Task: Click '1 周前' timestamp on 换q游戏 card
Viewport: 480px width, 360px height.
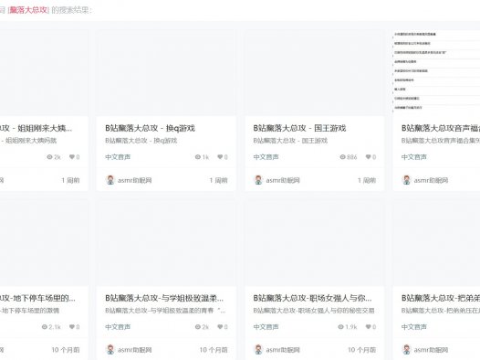Action: [219, 180]
